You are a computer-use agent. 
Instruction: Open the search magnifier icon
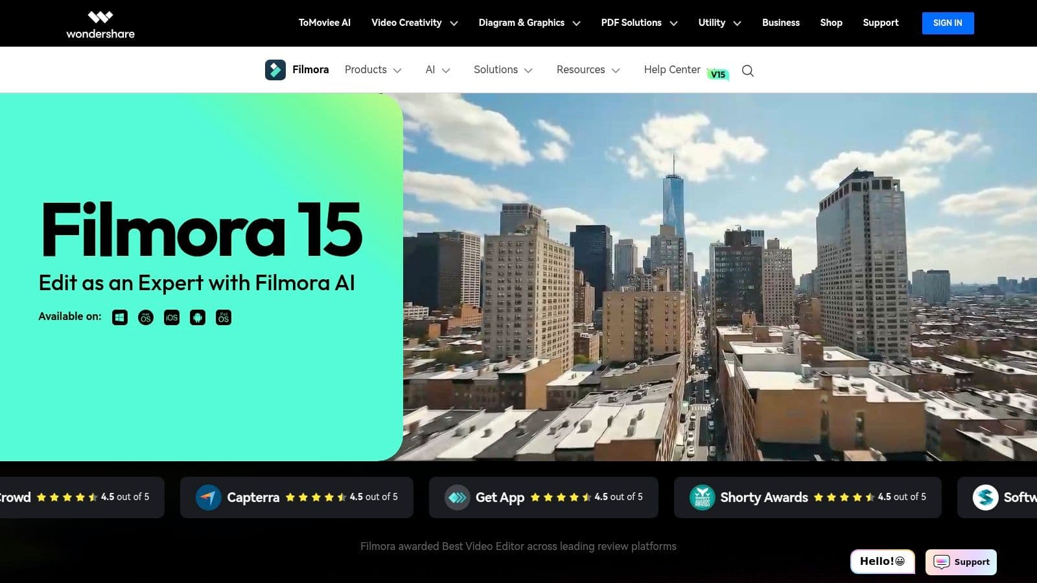[x=748, y=70]
